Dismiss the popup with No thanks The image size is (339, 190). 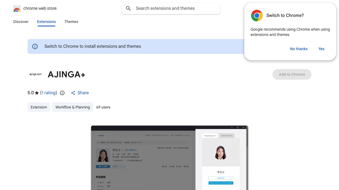coord(299,49)
